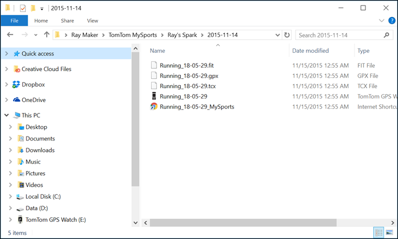
Task: Click the navigation pane vertical scrollbar thumb
Action: 136,119
